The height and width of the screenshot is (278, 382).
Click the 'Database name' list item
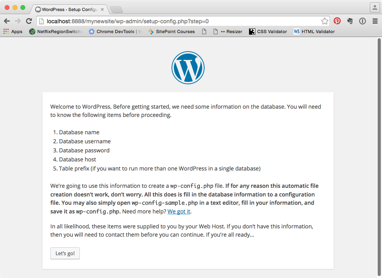click(79, 132)
